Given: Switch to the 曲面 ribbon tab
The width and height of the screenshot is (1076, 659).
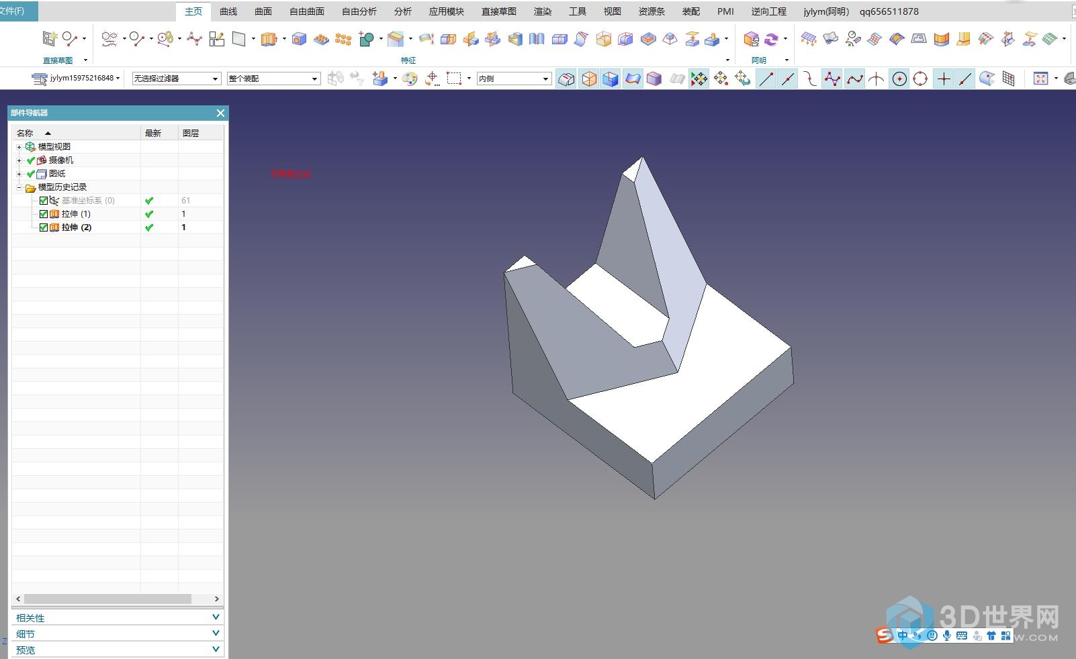Looking at the screenshot, I should [263, 11].
